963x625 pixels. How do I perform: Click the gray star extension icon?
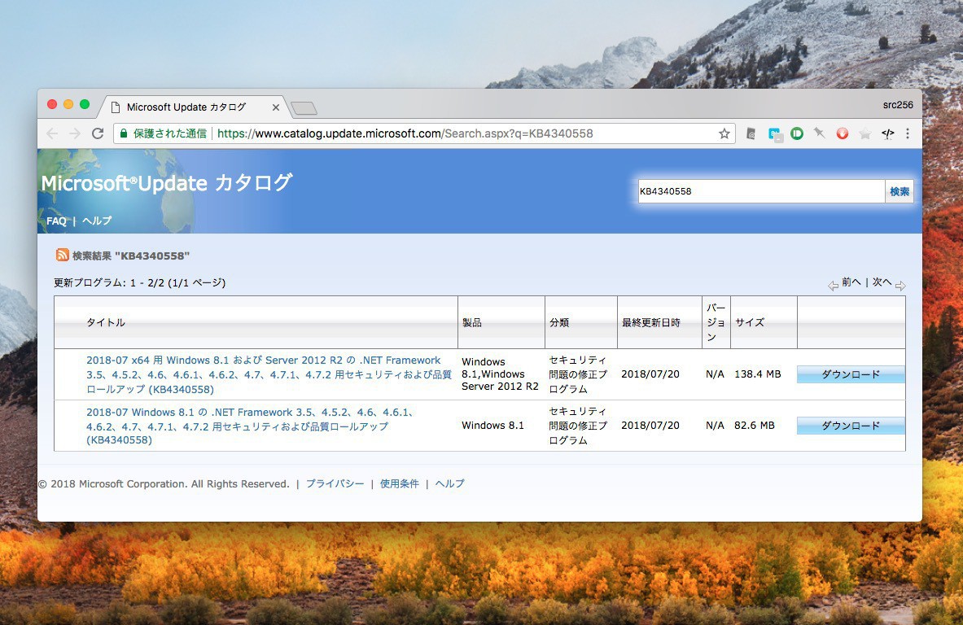[x=865, y=133]
